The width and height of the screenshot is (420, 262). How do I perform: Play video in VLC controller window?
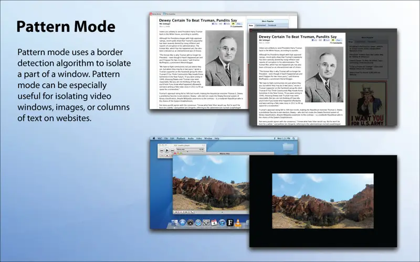click(167, 150)
